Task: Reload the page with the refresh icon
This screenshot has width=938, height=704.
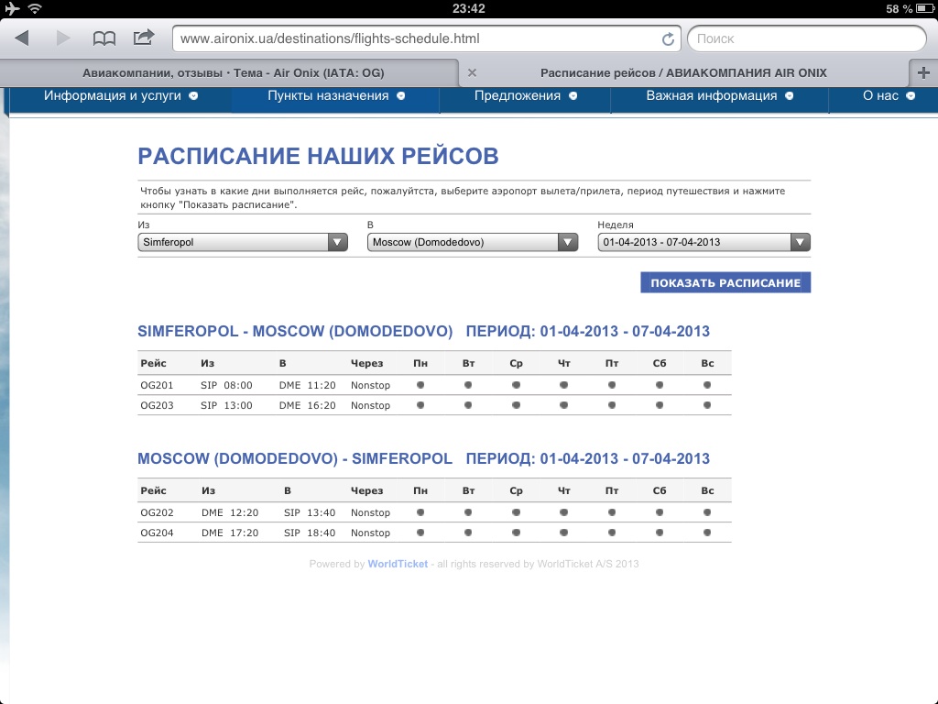Action: pyautogui.click(x=668, y=39)
